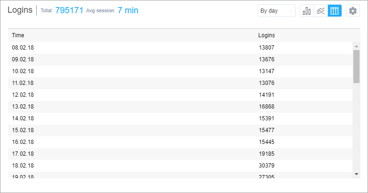Image resolution: width=368 pixels, height=193 pixels.
Task: Click the 18.02.18 date cell
Action: pos(23,166)
